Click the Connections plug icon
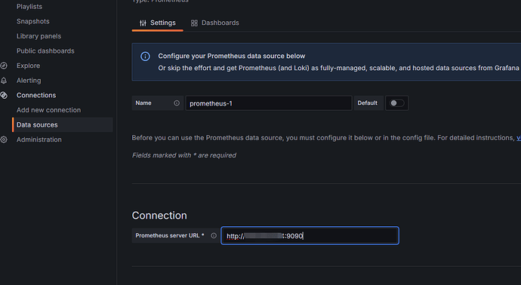This screenshot has width=521, height=285. point(4,95)
